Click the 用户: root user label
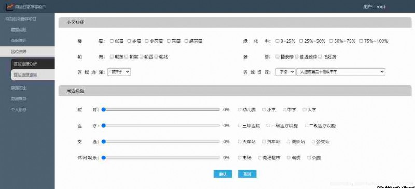415x189 pixels. (x=374, y=7)
